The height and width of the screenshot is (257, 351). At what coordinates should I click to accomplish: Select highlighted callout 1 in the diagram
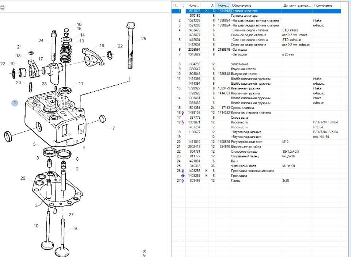(x=15, y=103)
